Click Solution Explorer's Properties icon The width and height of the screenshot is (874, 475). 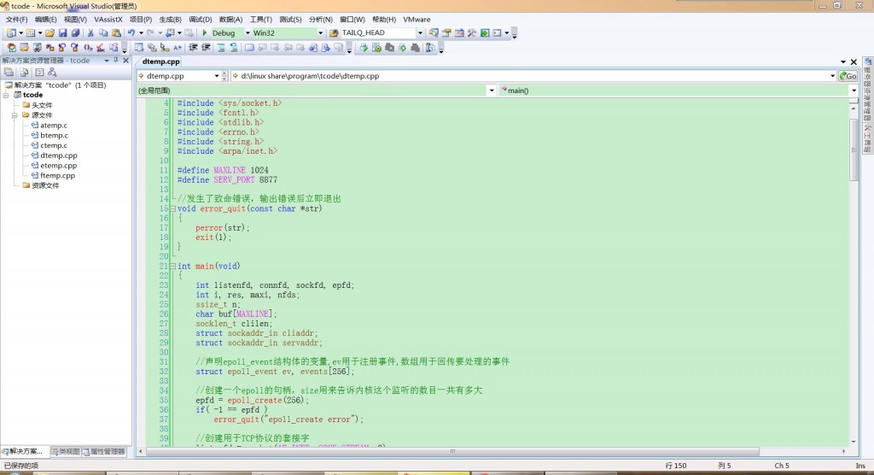pyautogui.click(x=9, y=72)
